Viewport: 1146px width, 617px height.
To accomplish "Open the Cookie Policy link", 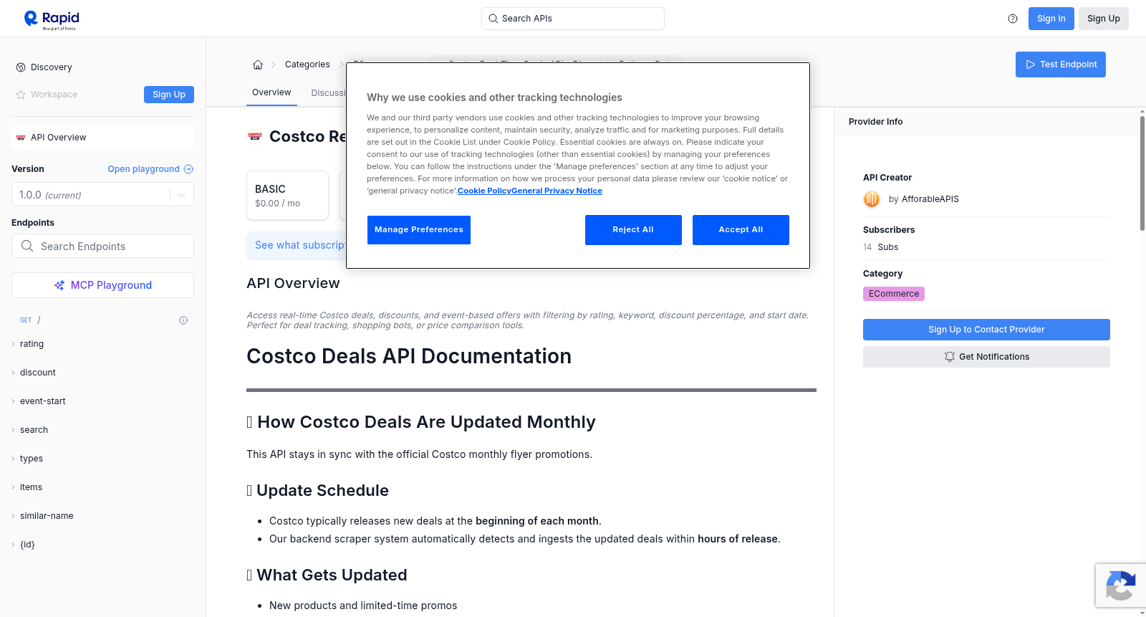I will click(484, 191).
